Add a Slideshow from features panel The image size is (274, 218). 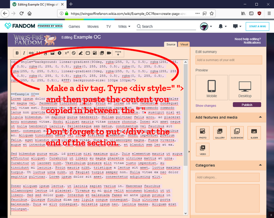pos(237,133)
